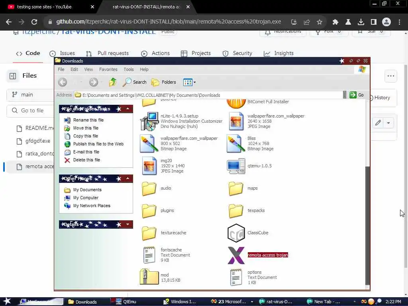408x306 pixels.
Task: Select the maps folder icon
Action: tap(236, 188)
